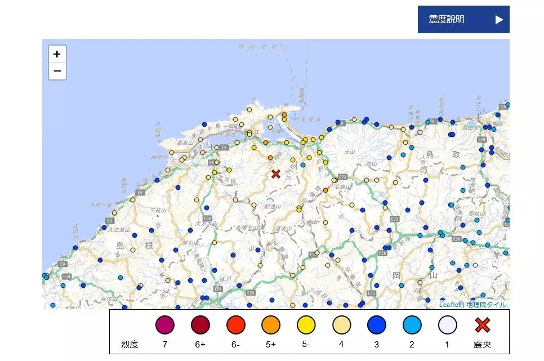Click the intensity 7 magenta legend circle
The image size is (544, 361).
pos(165,325)
